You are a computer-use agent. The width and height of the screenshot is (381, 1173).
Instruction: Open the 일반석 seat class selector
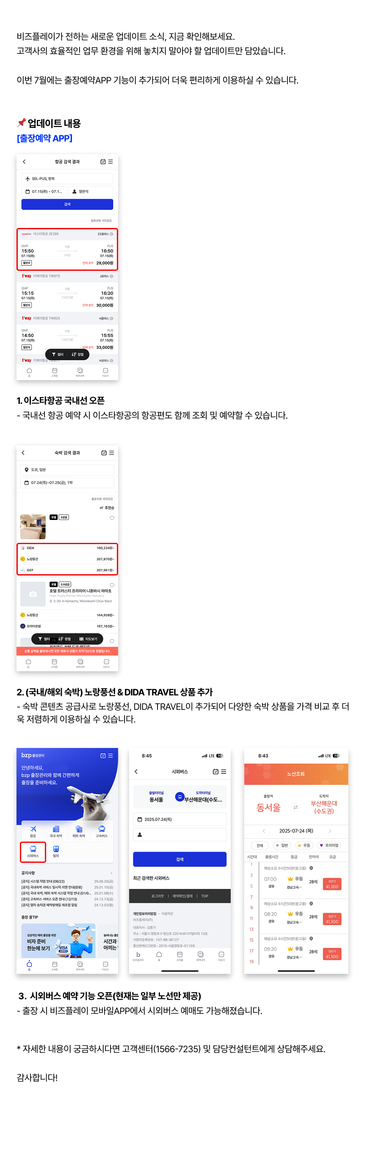tap(90, 191)
